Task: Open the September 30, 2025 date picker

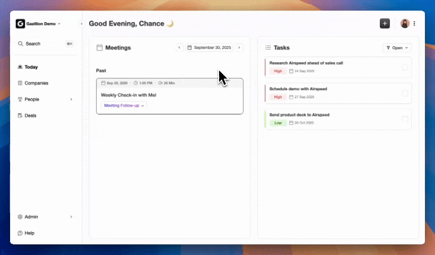Action: 209,47
